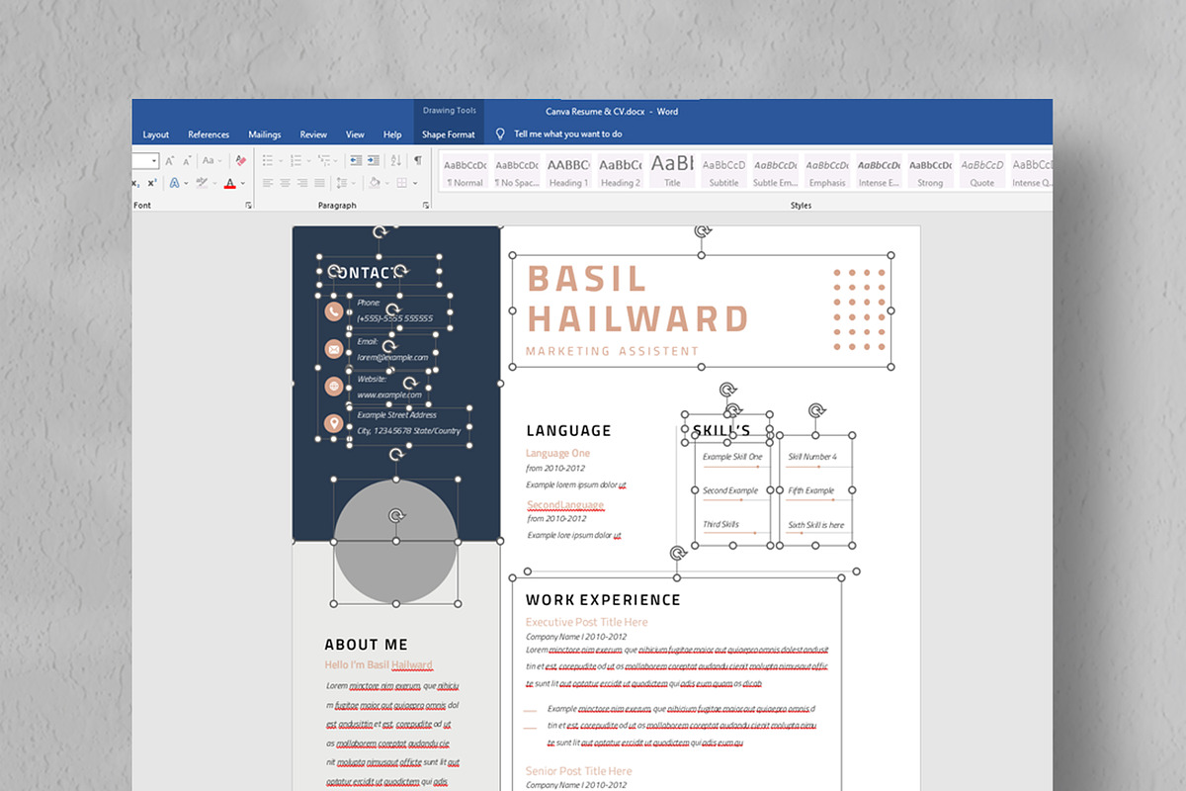Center the text alignment
1186x791 pixels.
click(285, 183)
